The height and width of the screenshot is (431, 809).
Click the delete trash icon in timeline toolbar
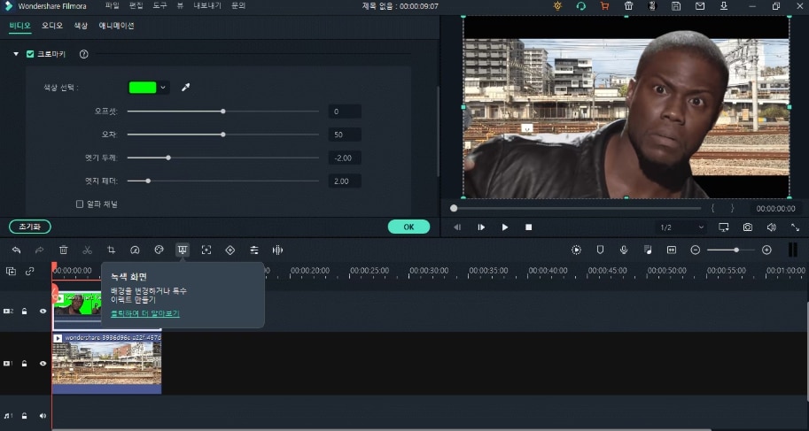64,250
